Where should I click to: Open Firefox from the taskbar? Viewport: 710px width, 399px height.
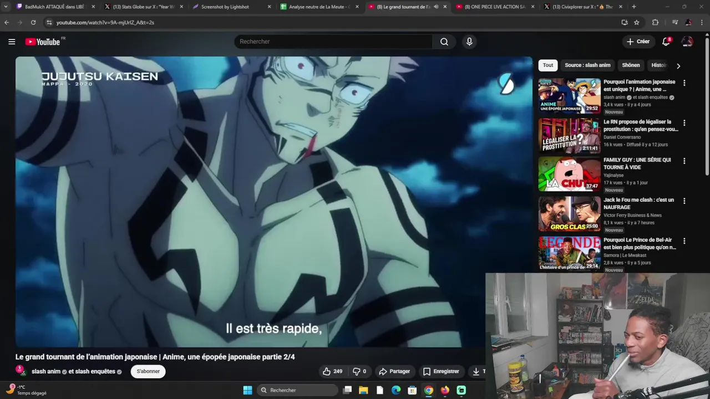pos(445,390)
